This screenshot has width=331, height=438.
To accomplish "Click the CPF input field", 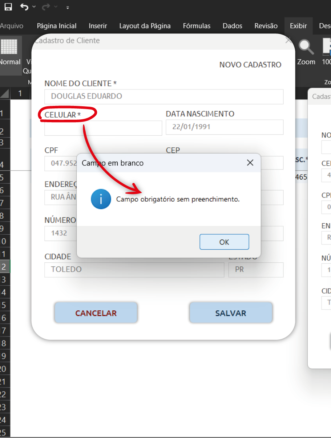I will coord(61,163).
